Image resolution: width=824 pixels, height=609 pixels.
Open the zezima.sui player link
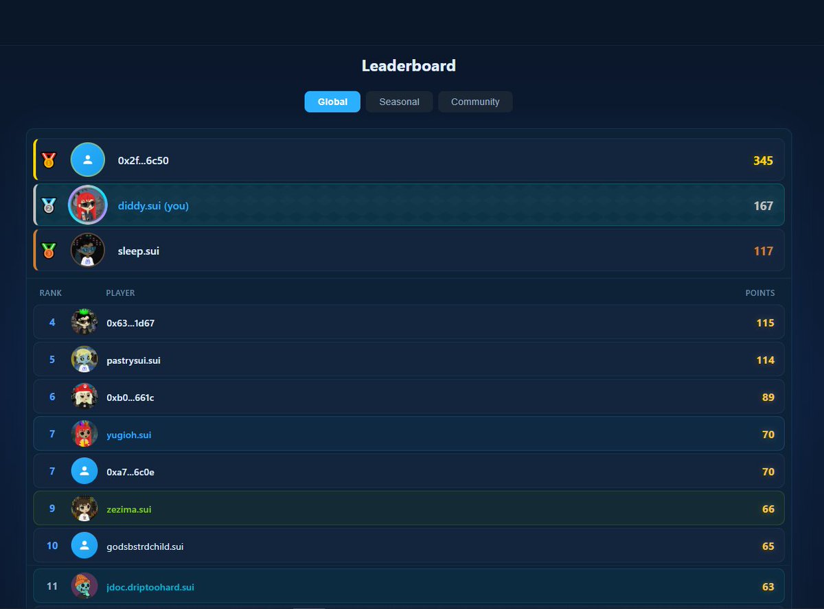(x=129, y=509)
